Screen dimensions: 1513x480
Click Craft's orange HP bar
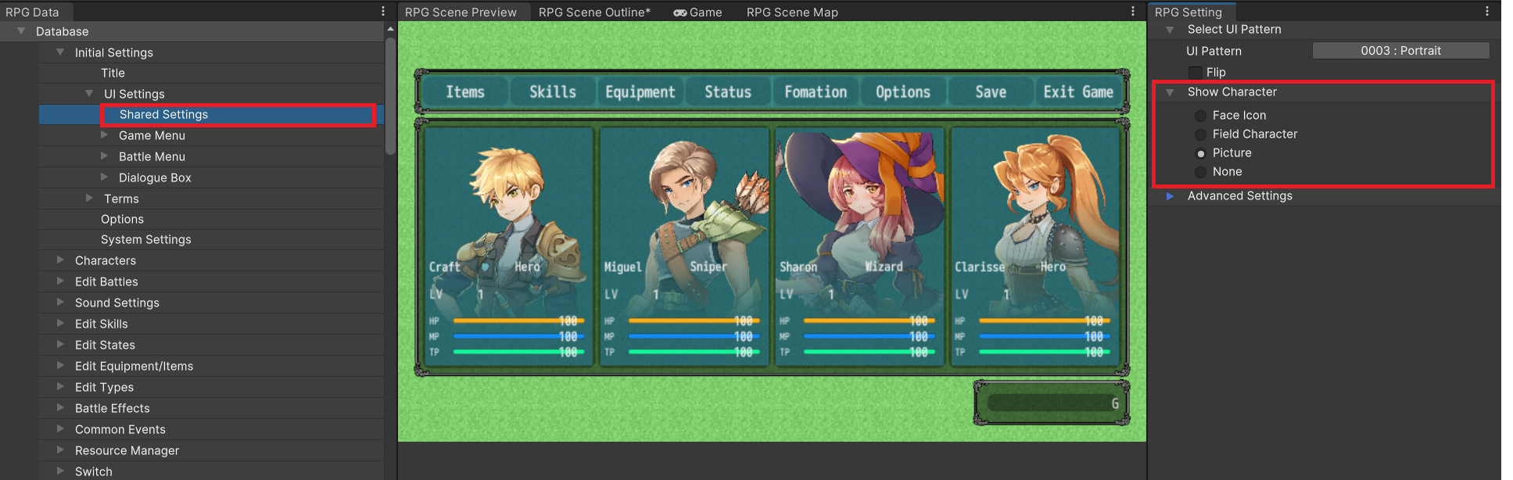(x=518, y=321)
